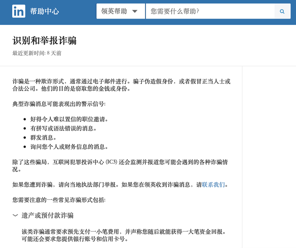Open the 领英帮助 dropdown
The image size is (296, 248).
coord(121,11)
